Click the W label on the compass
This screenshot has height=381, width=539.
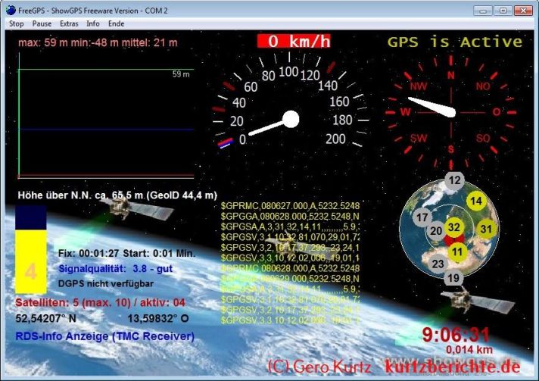tap(405, 112)
